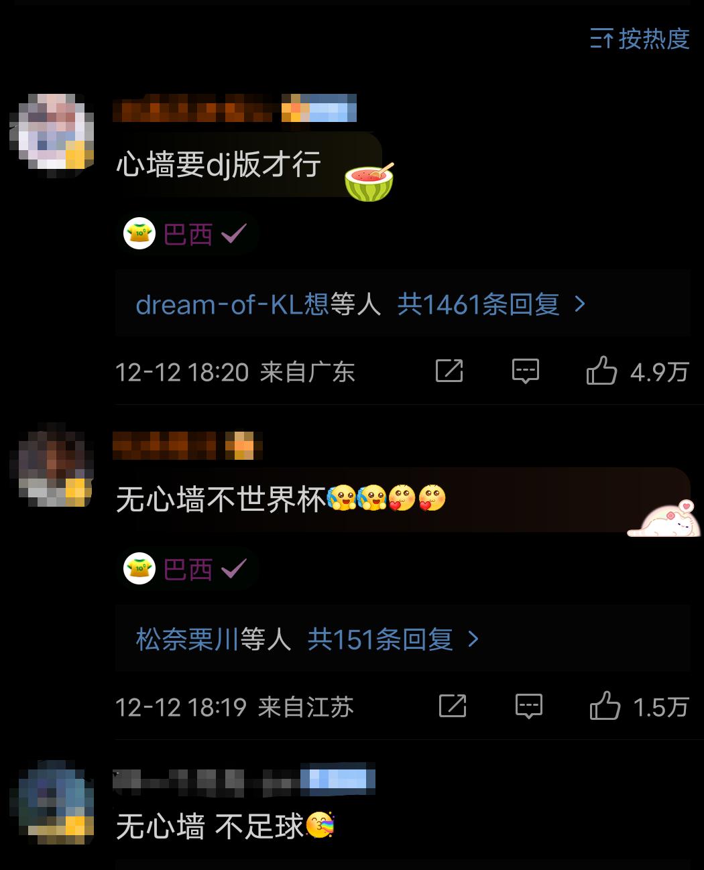Viewport: 704px width, 870px height.
Task: Sort comments using 按热度 control
Action: point(640,39)
